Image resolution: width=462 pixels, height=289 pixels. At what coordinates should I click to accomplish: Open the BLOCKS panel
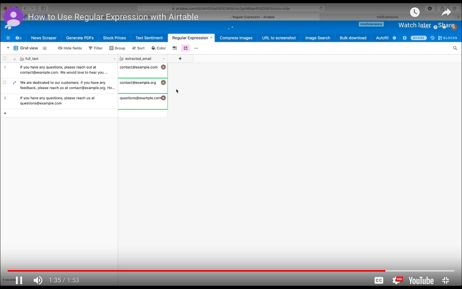coord(448,38)
